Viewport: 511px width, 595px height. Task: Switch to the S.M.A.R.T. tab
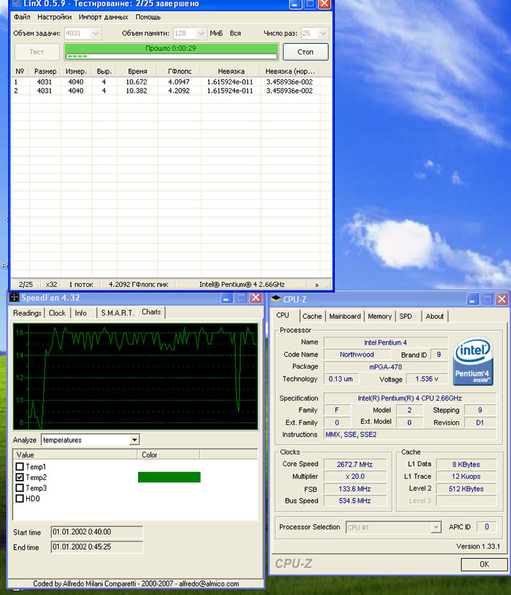(118, 313)
